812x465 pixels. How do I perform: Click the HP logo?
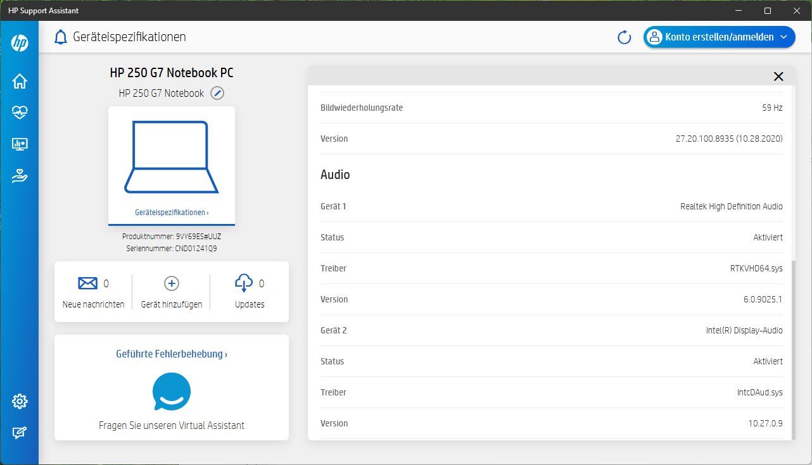coord(20,43)
